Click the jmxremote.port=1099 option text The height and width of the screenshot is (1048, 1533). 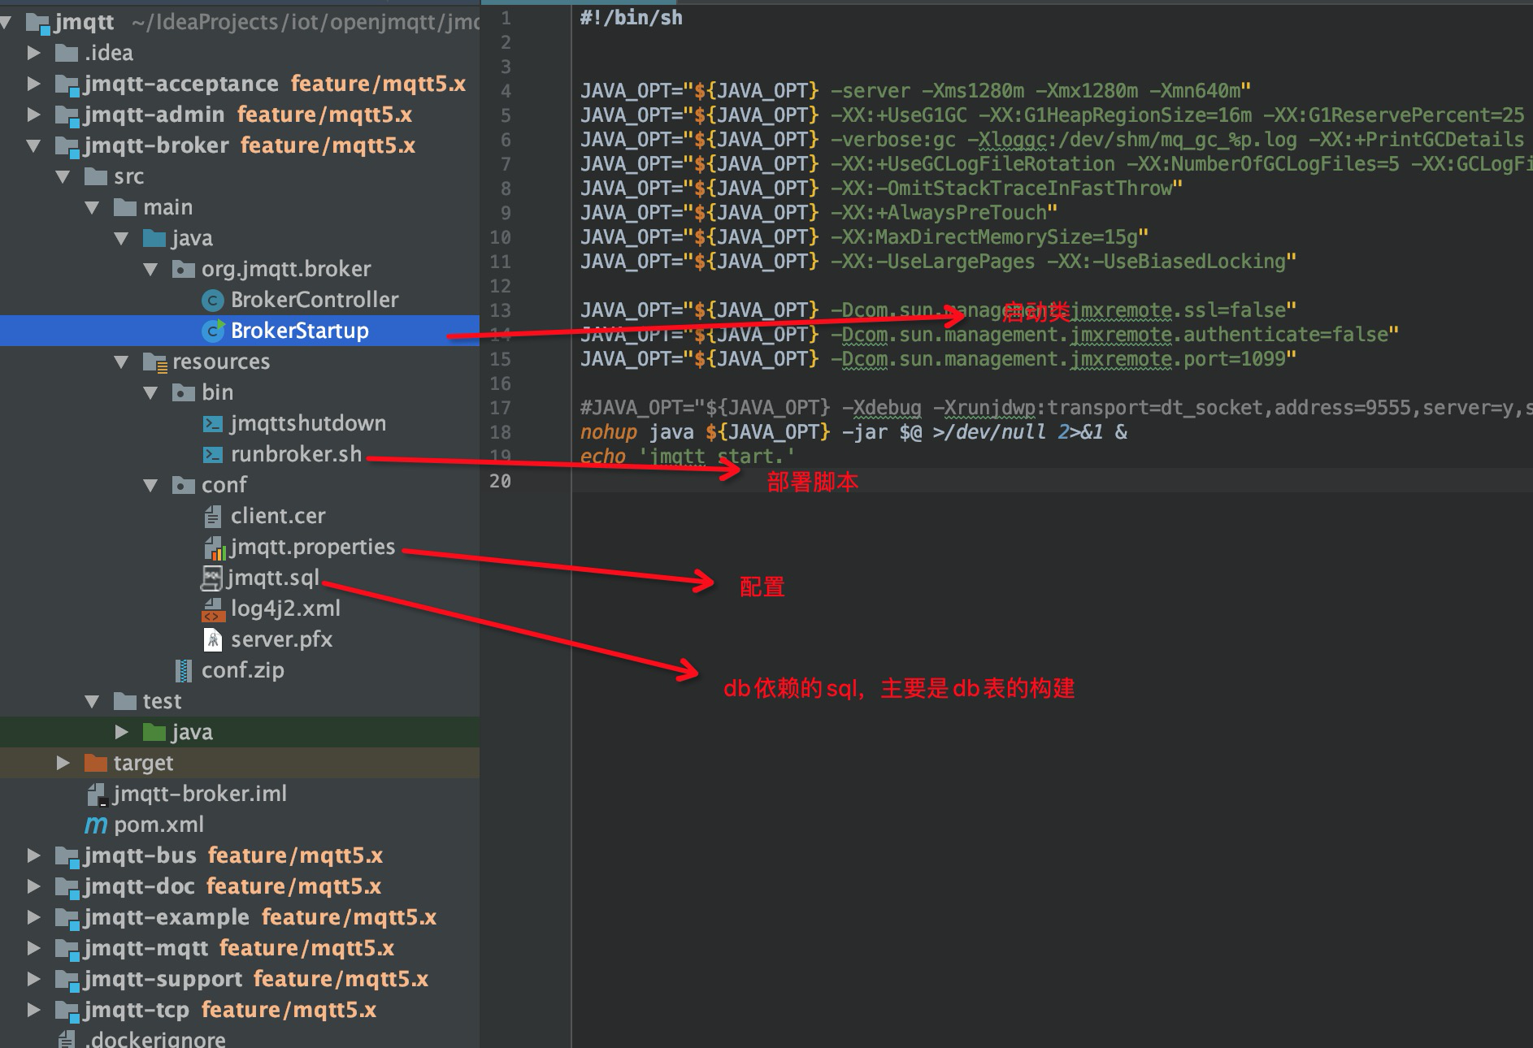pos(1178,359)
